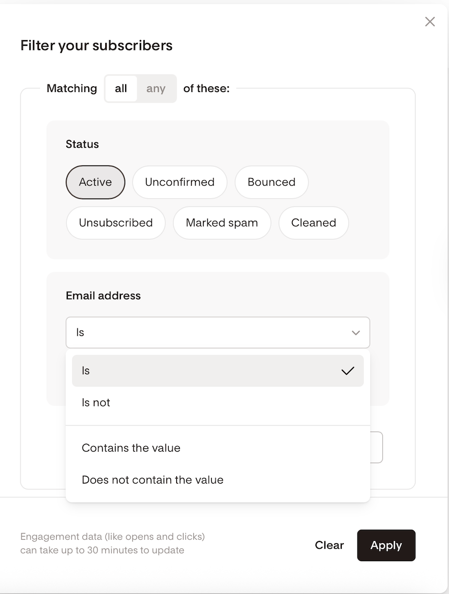Image resolution: width=449 pixels, height=594 pixels.
Task: Pick Contains the value from dropdown
Action: pos(218,448)
